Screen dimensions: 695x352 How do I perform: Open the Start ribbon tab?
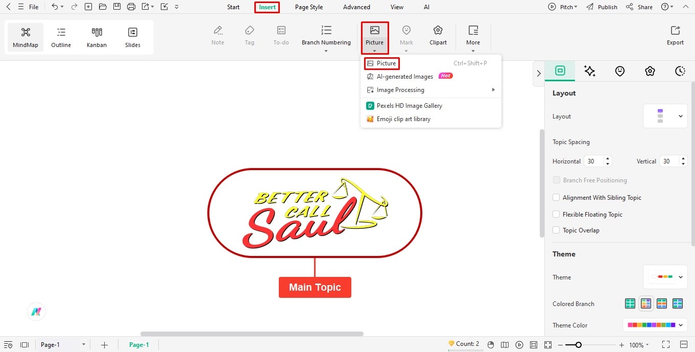point(233,7)
